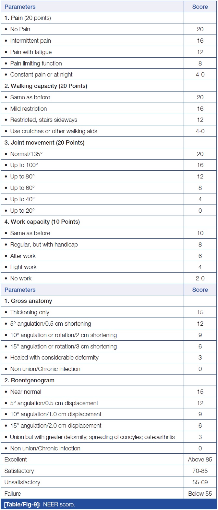The width and height of the screenshot is (218, 510).
Task: Click 'Regular, but with handicap' row
Action: click(x=44, y=245)
